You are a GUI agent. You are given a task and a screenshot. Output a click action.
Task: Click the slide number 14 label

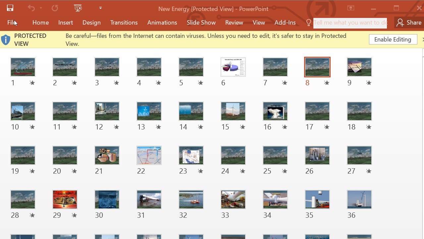[x=183, y=127]
